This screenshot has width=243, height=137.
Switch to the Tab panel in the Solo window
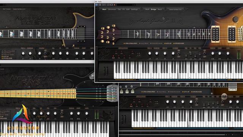point(119,10)
